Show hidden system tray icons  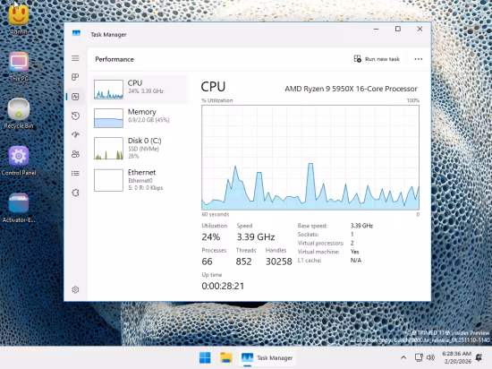[403, 357]
